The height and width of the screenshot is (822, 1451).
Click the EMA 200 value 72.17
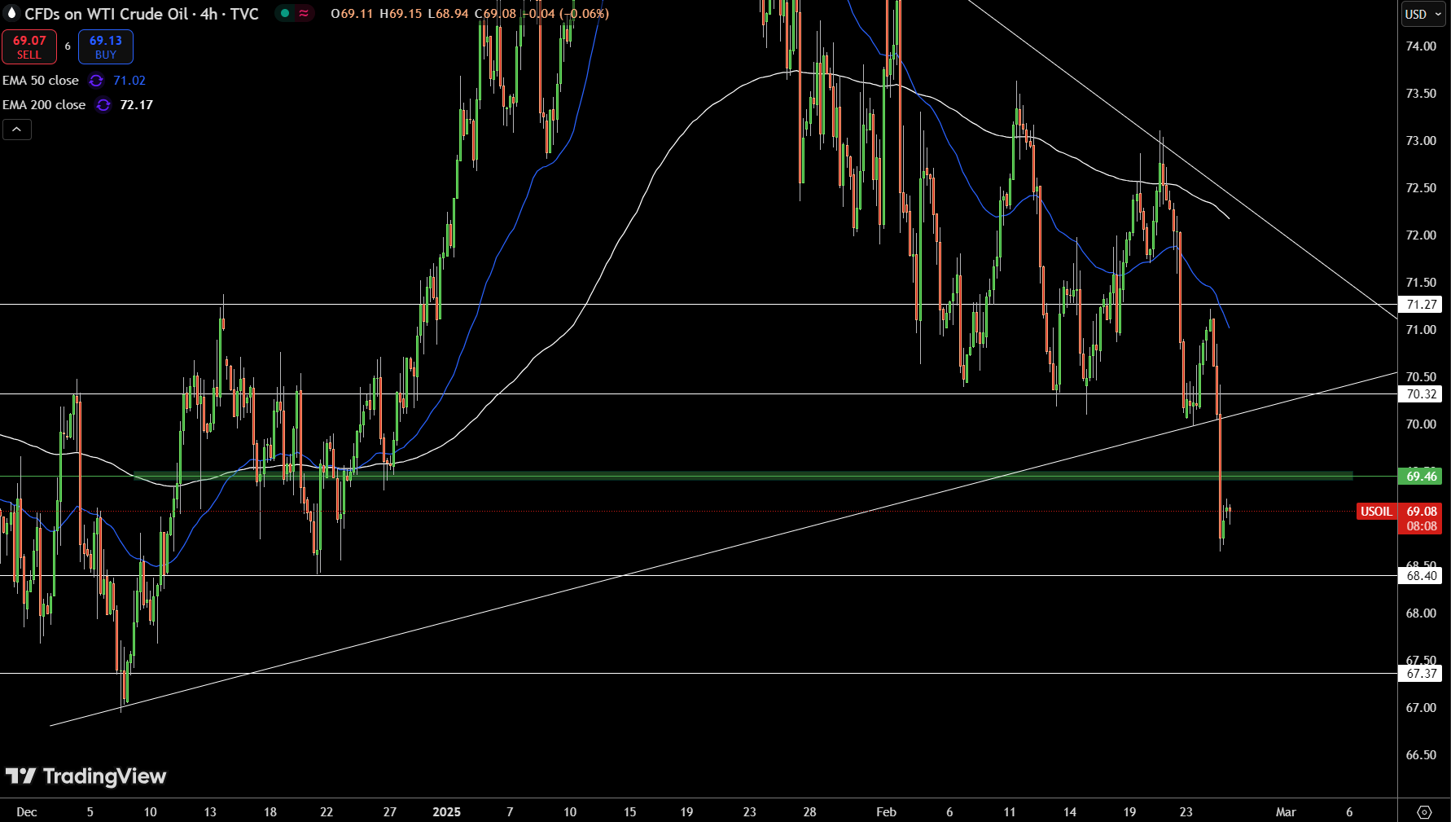tap(137, 105)
